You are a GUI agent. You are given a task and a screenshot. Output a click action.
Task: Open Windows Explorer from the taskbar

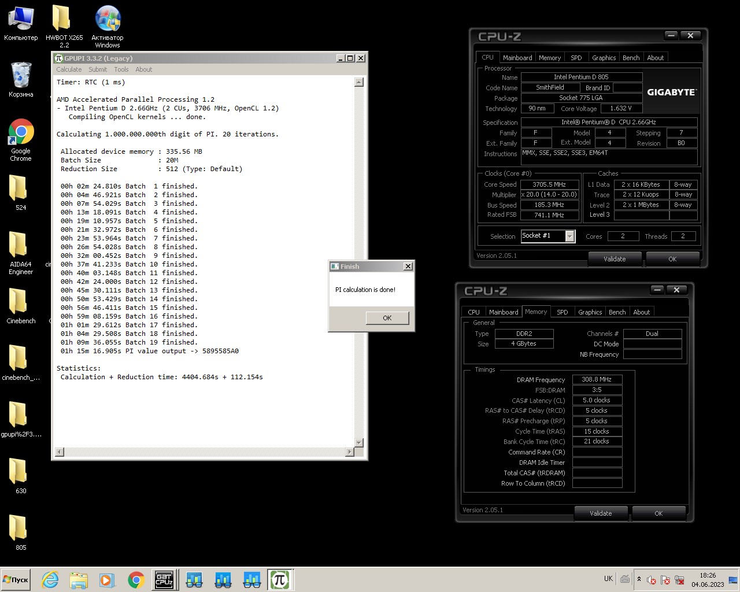pos(79,579)
